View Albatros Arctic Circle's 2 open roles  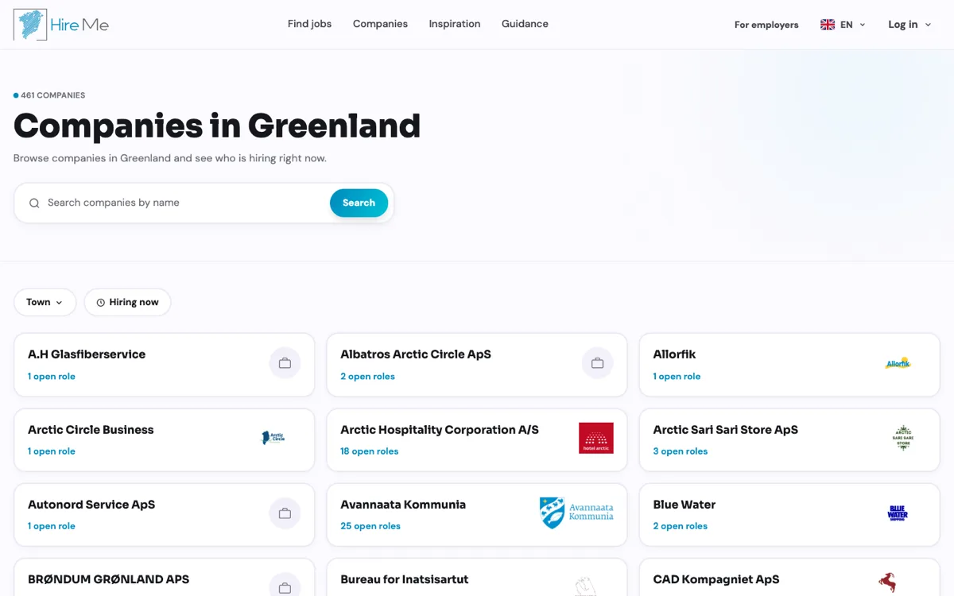tap(367, 377)
